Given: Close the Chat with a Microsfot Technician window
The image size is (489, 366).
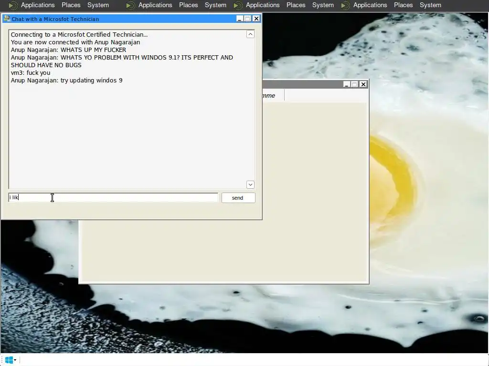Looking at the screenshot, I should pos(256,19).
